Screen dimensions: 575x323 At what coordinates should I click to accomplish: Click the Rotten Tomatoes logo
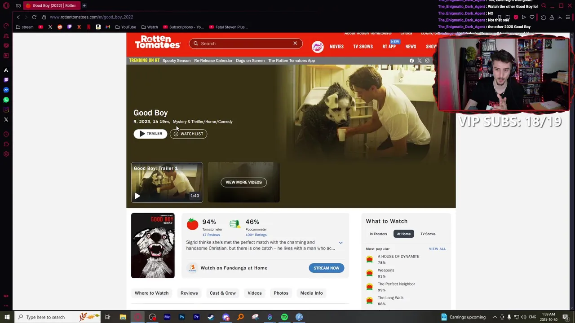(x=158, y=42)
